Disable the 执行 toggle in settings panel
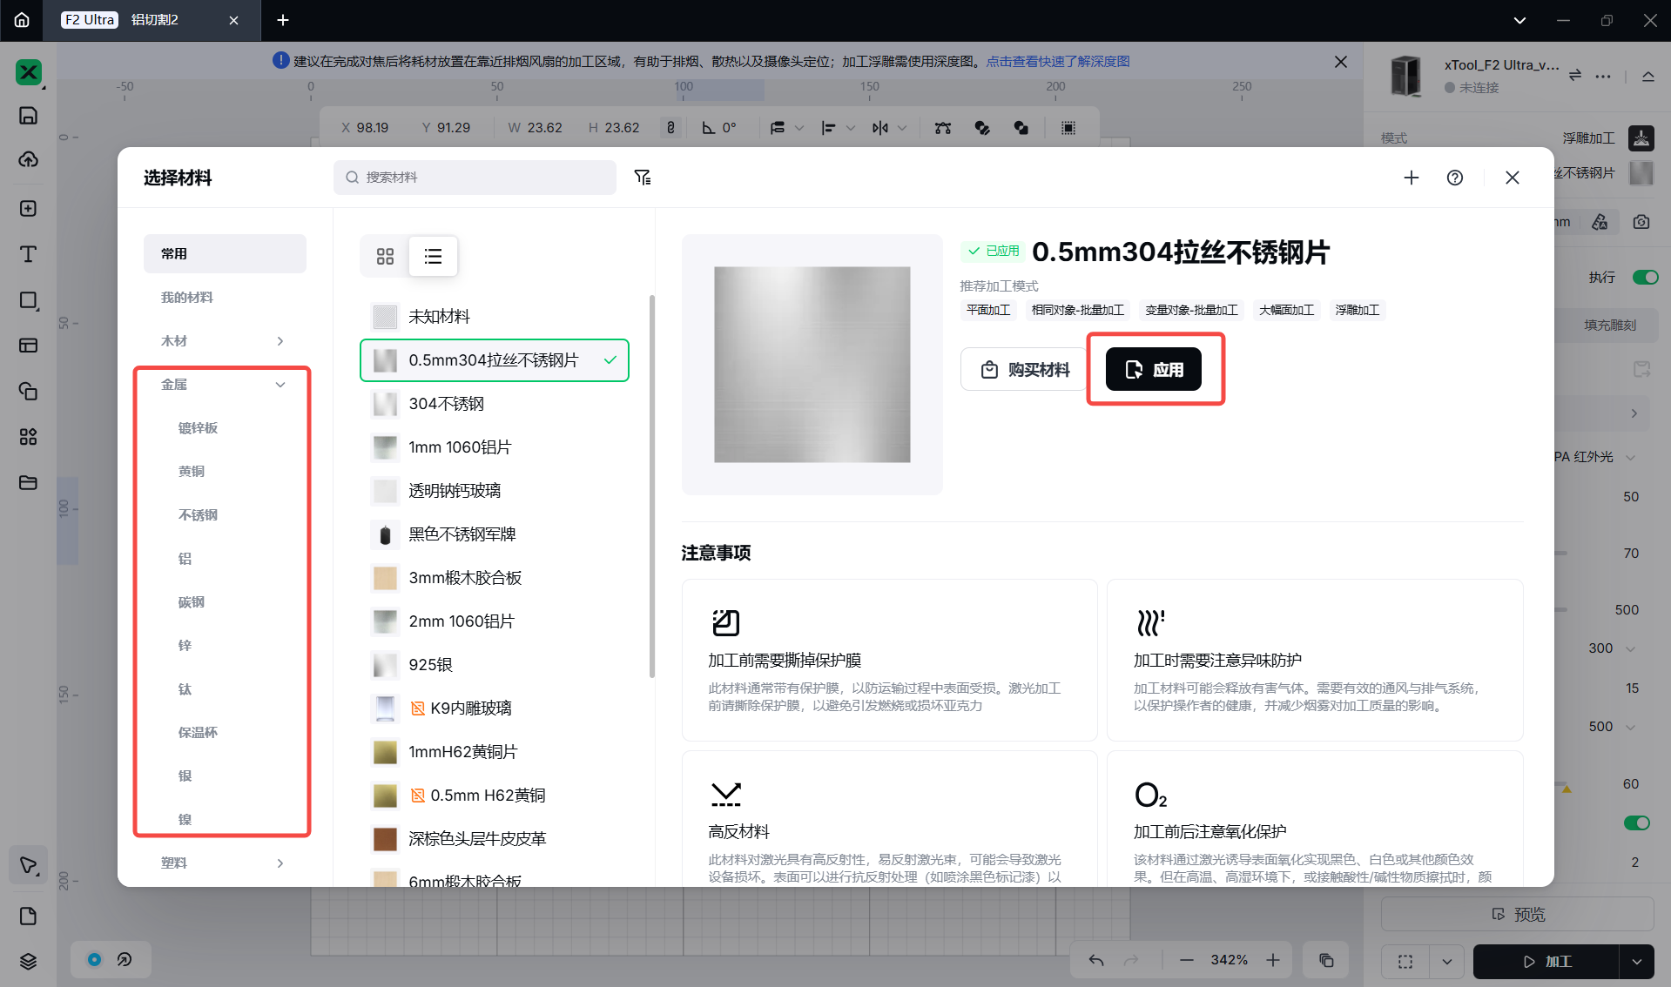The height and width of the screenshot is (987, 1671). (1645, 277)
